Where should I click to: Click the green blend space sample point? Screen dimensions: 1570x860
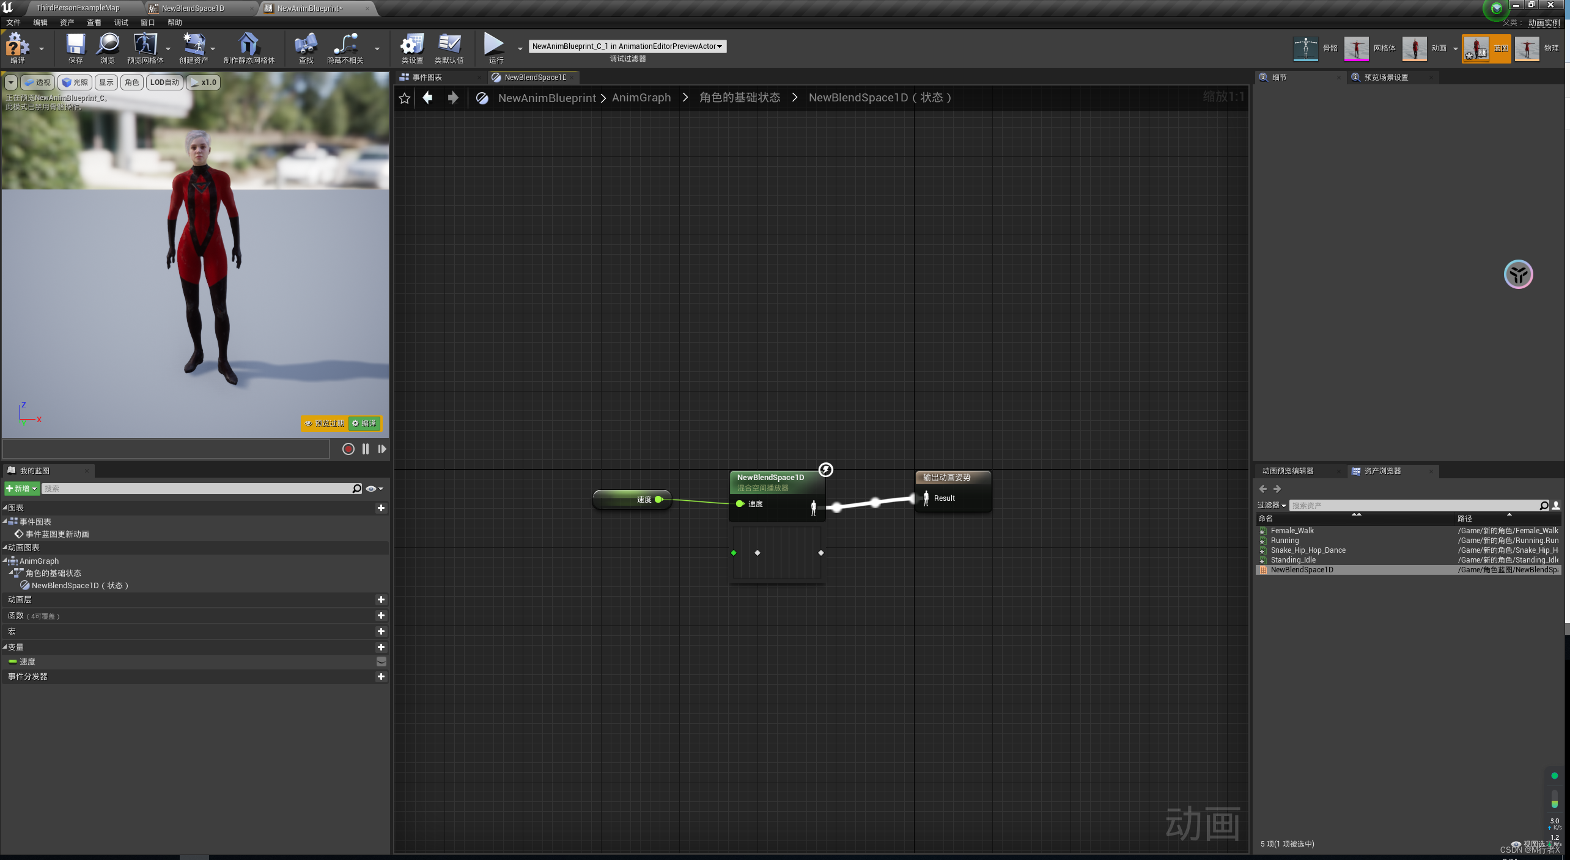tap(734, 553)
